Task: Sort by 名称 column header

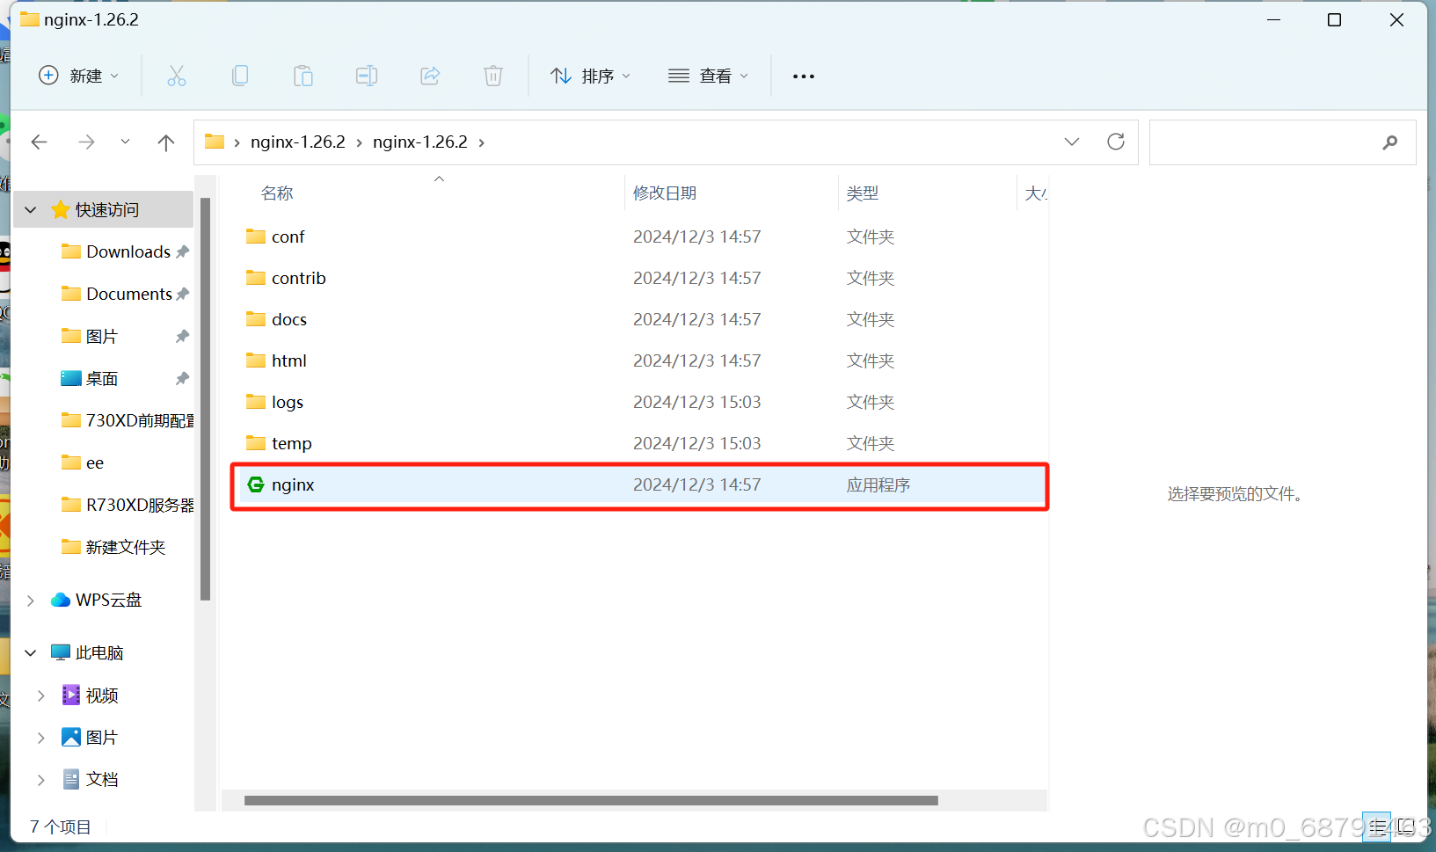Action: coord(278,193)
